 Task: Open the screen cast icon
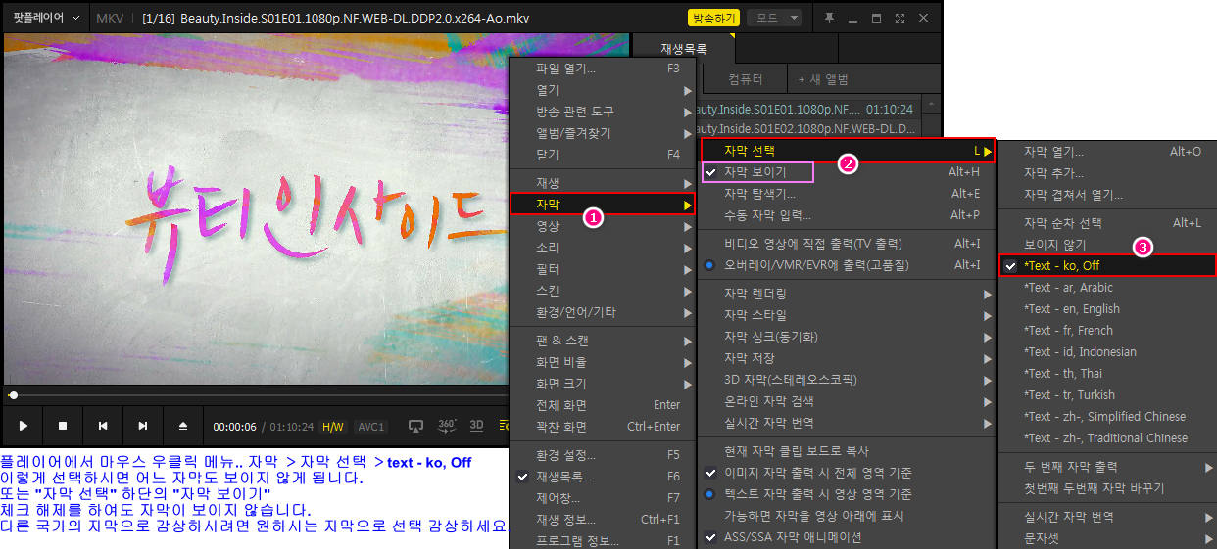[415, 426]
